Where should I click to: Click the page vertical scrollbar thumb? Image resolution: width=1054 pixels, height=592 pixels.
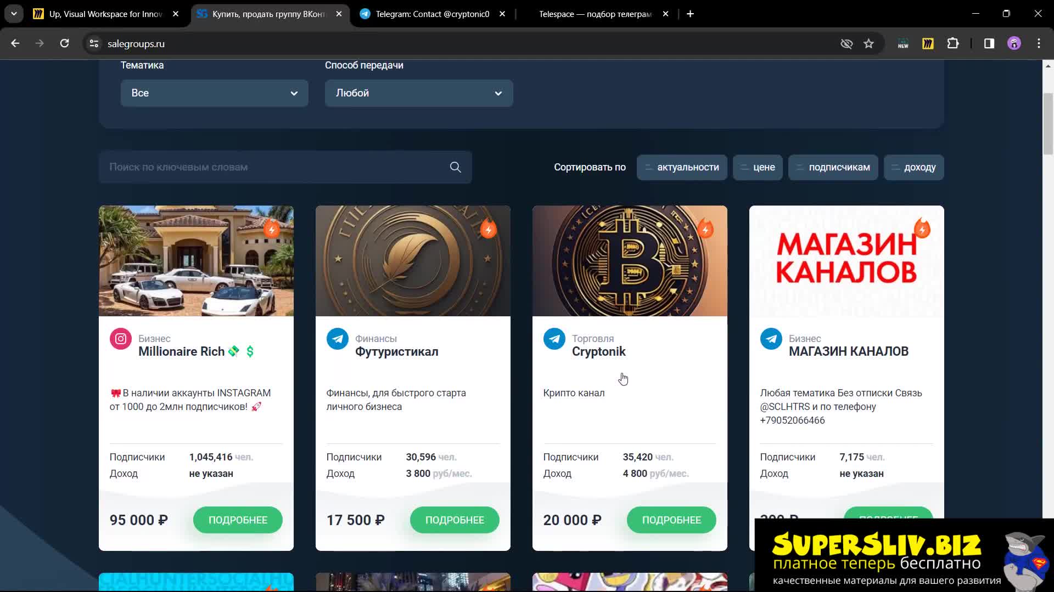pyautogui.click(x=1048, y=123)
